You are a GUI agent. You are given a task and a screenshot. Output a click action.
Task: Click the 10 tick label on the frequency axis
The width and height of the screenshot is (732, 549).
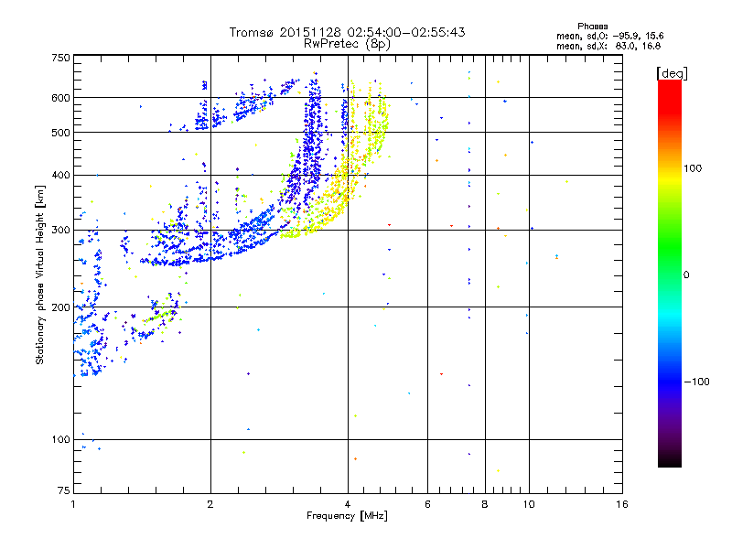(529, 504)
